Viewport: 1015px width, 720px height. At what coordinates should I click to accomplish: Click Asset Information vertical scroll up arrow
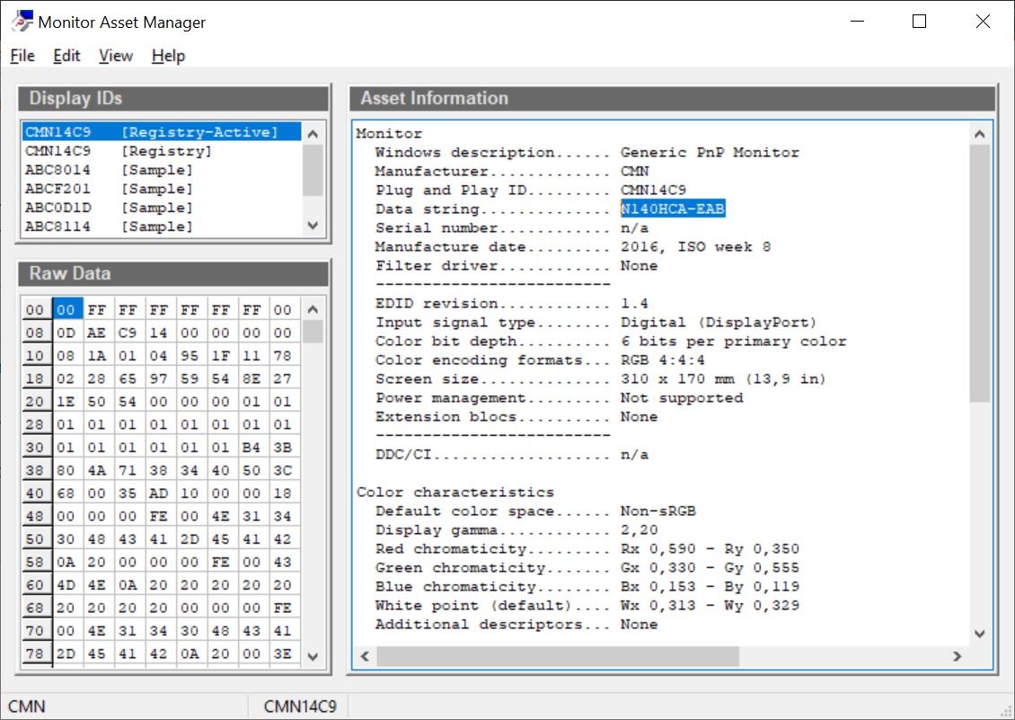[x=979, y=134]
